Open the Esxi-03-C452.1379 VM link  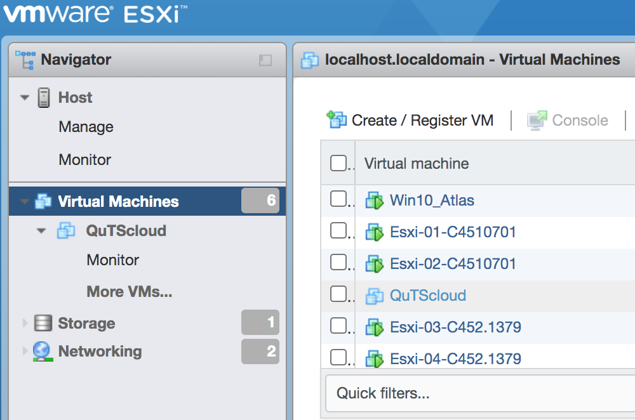pyautogui.click(x=455, y=327)
